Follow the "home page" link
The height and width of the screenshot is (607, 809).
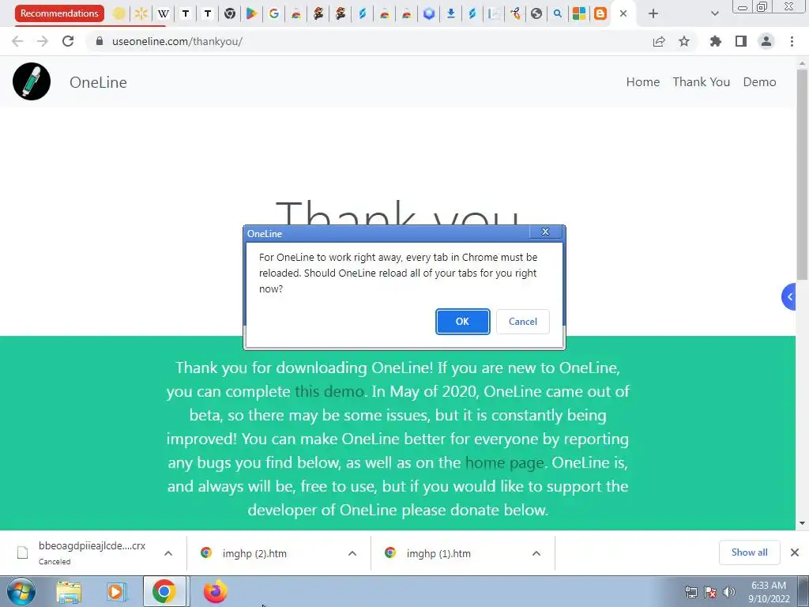505,462
